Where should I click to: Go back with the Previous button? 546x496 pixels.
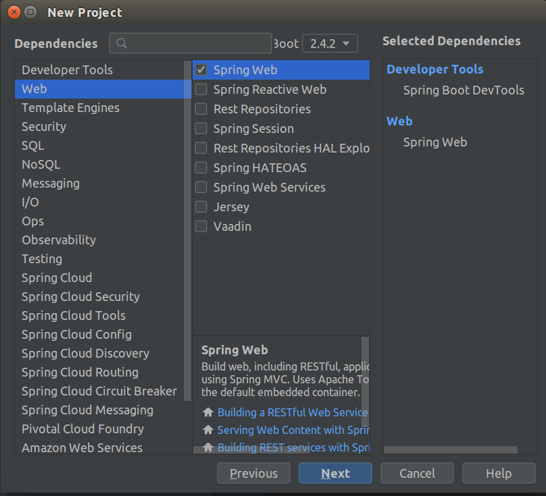pos(253,473)
